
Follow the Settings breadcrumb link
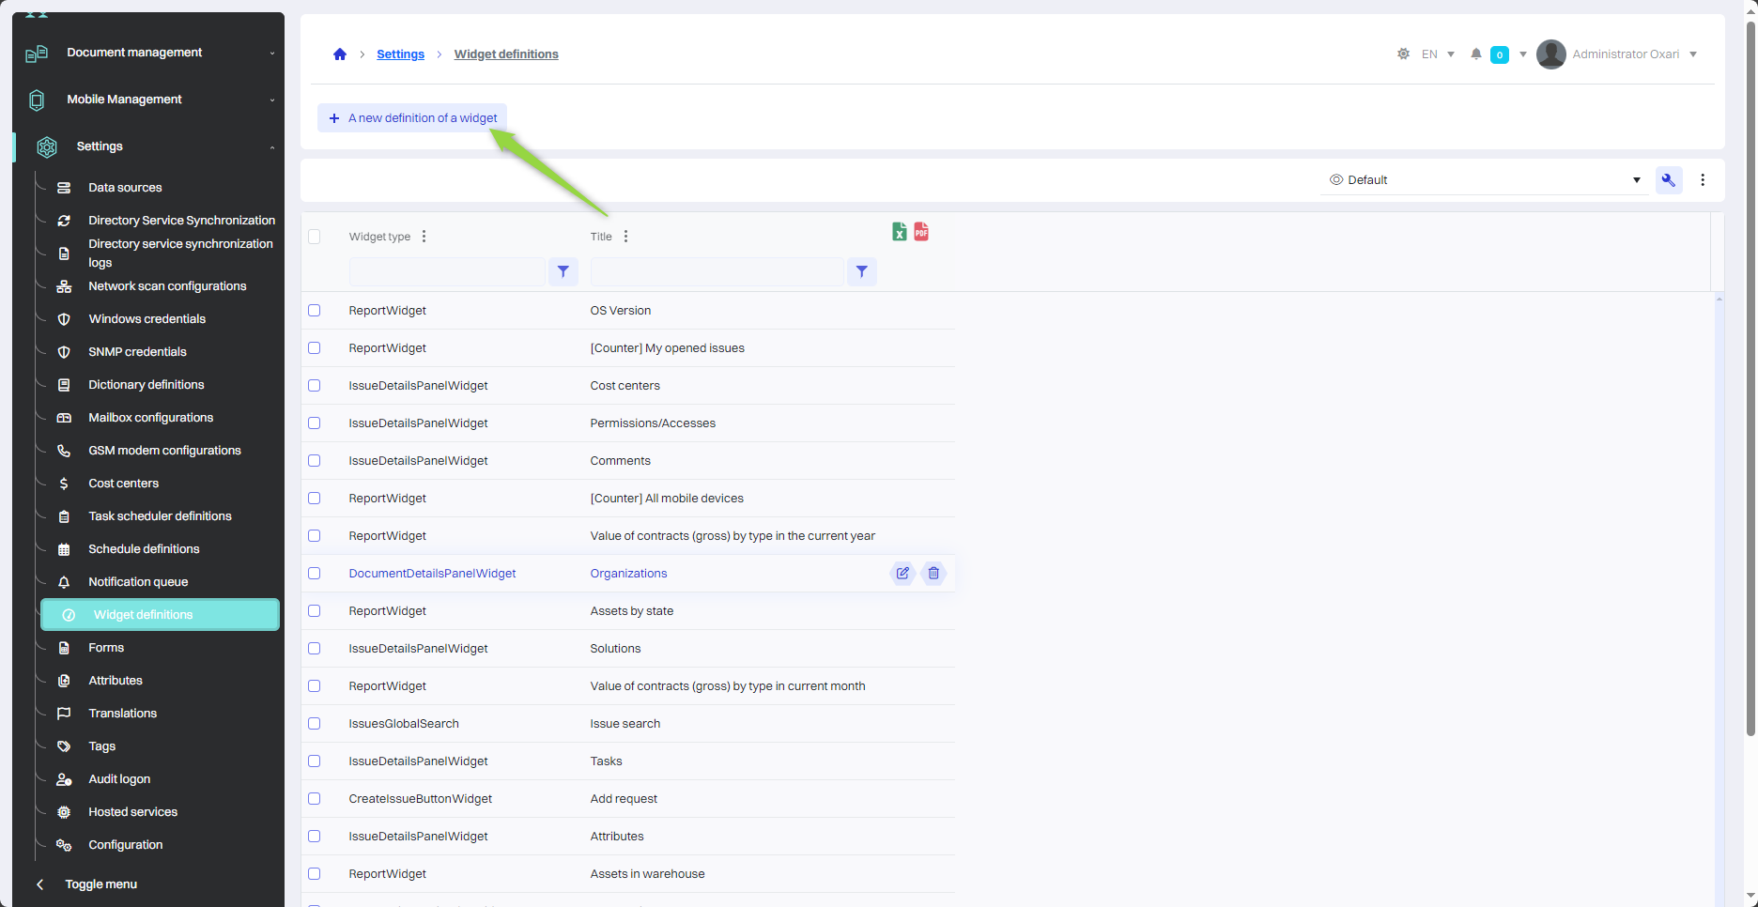click(x=400, y=54)
